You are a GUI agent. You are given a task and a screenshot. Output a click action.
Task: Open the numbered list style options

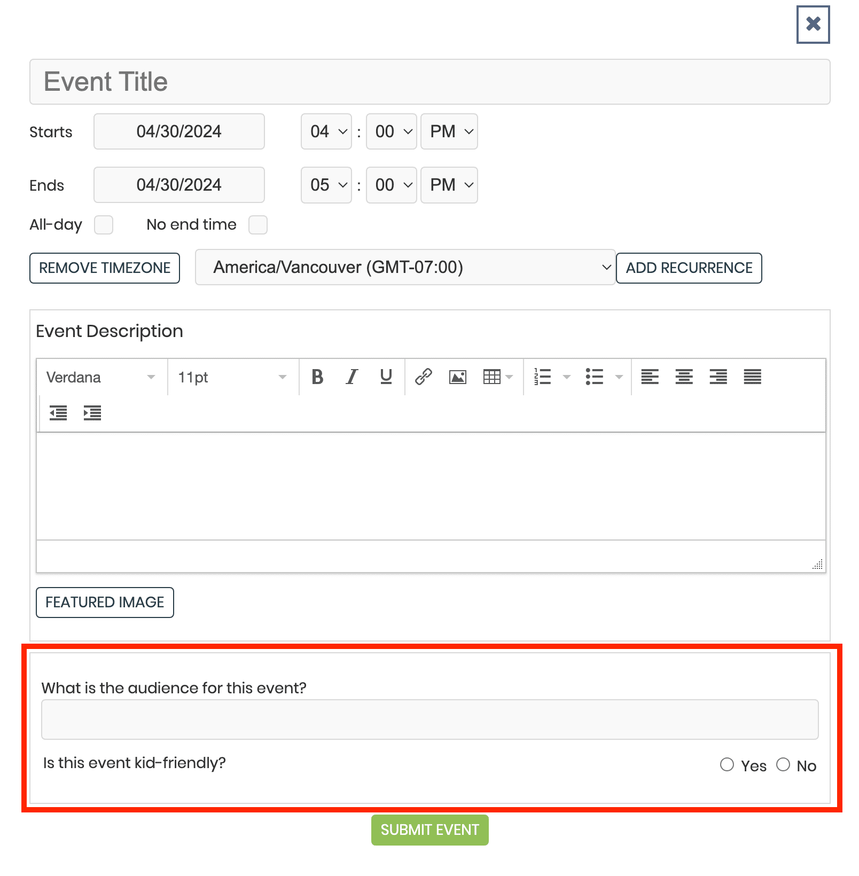566,377
